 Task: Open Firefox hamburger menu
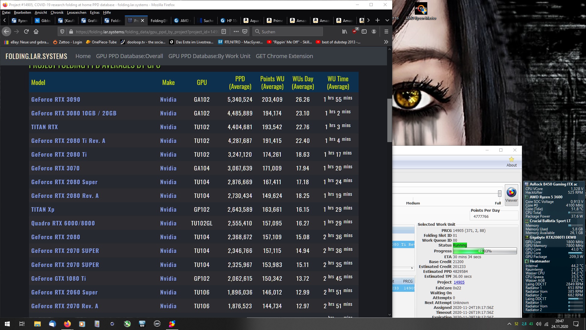pos(386,31)
